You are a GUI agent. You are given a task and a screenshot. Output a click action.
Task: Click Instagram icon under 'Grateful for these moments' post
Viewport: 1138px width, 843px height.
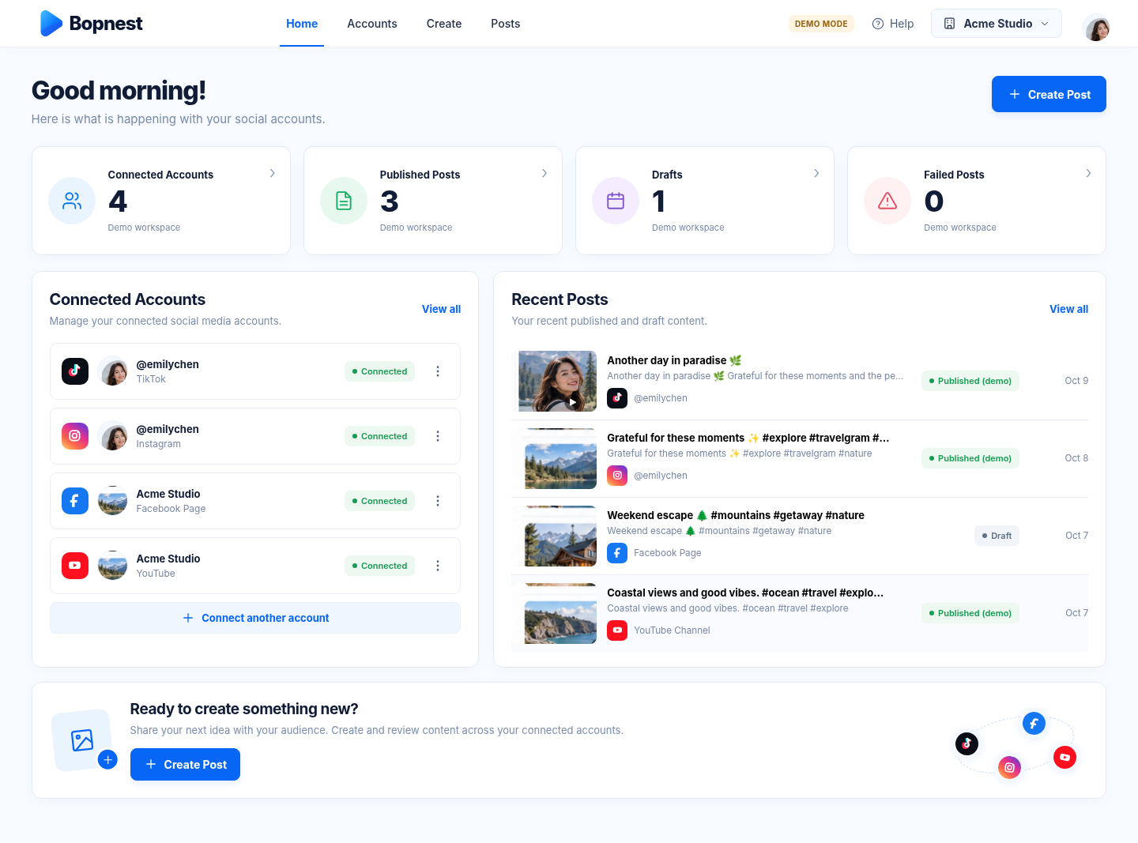617,476
